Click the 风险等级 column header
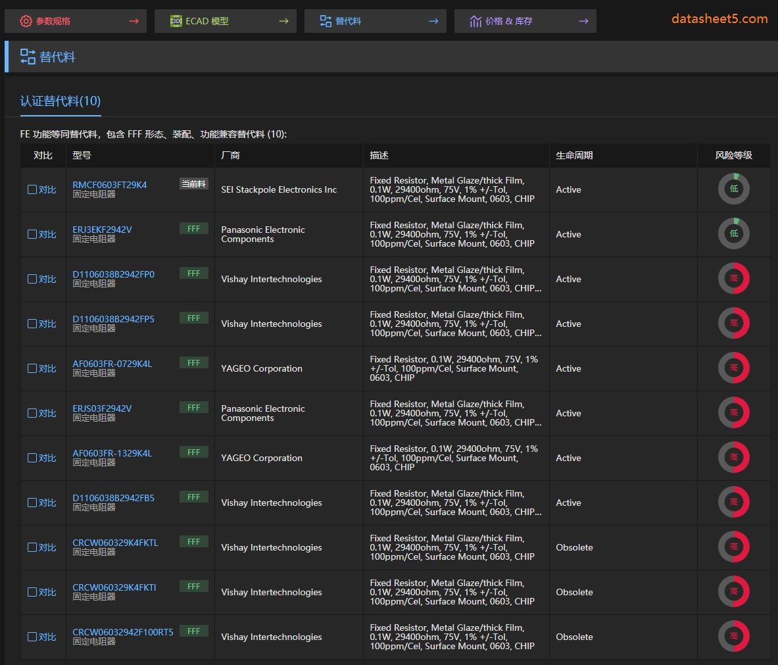 (733, 155)
